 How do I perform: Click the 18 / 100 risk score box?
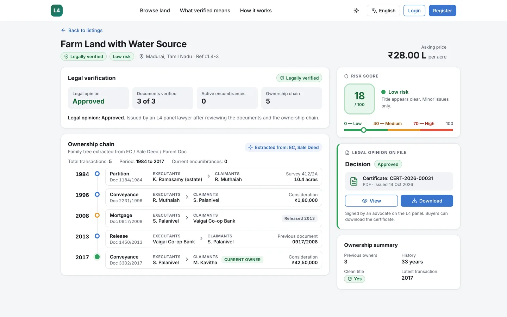(359, 99)
